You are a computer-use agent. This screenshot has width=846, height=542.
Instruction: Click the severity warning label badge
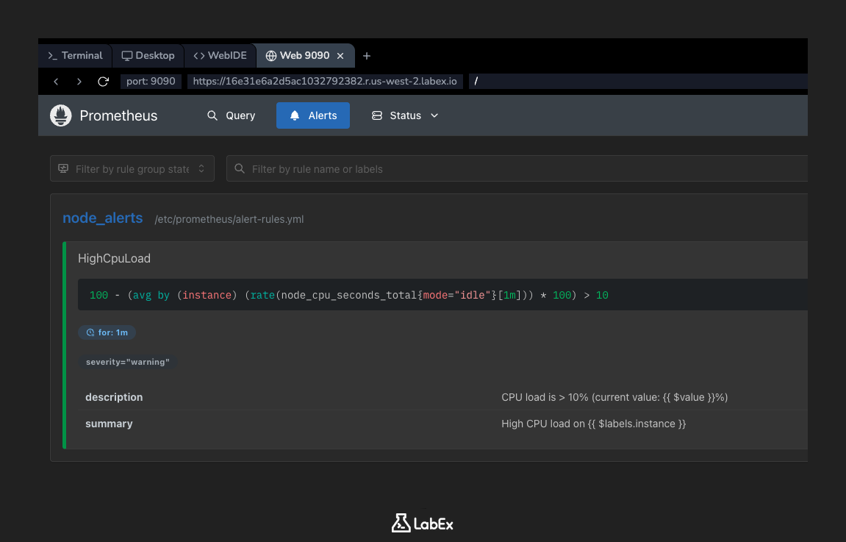tap(127, 361)
